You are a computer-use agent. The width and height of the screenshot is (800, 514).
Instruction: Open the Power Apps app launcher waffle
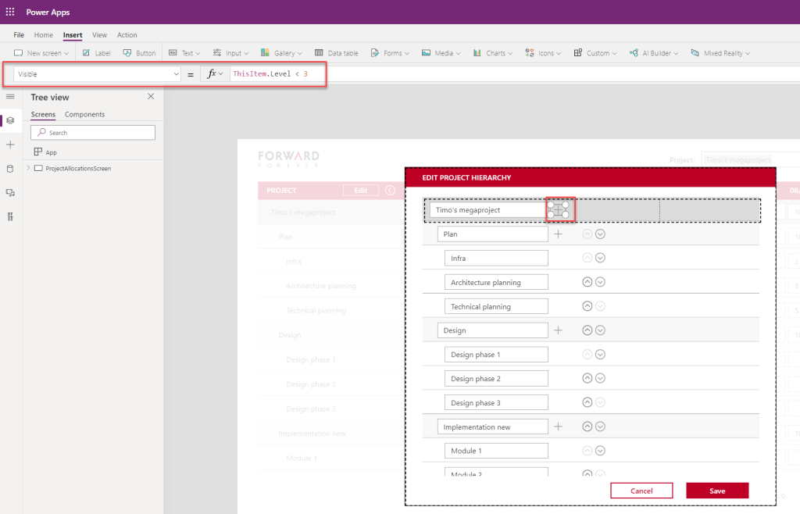tap(10, 12)
